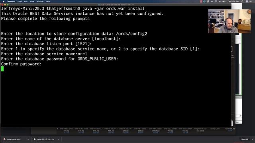Viewport: 255px width, 143px height.
Task: Maximize the Terminal window with green button
Action: click(8, 5)
